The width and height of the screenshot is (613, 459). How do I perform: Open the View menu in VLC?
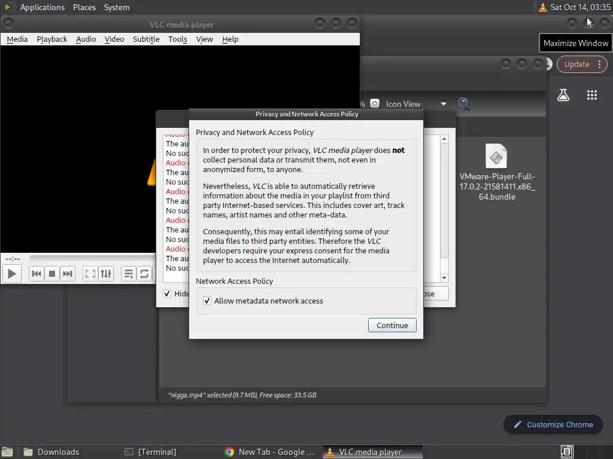[x=205, y=39]
